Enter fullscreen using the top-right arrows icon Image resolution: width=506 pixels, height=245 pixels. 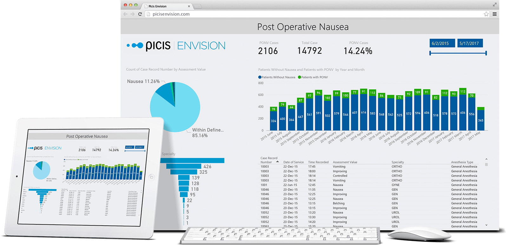(x=495, y=4)
